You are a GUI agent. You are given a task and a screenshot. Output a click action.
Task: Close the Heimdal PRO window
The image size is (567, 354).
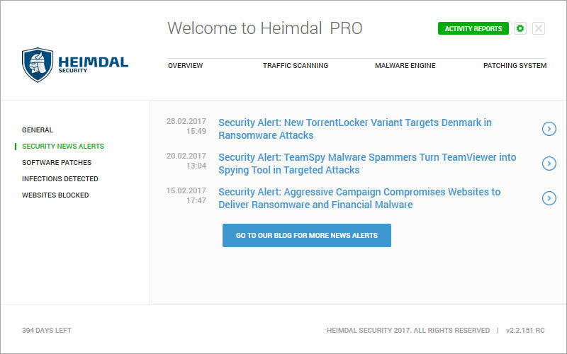539,28
